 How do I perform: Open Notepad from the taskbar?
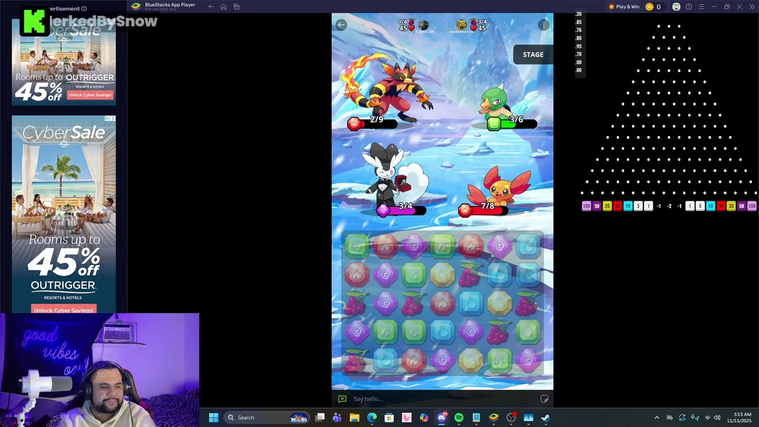476,418
